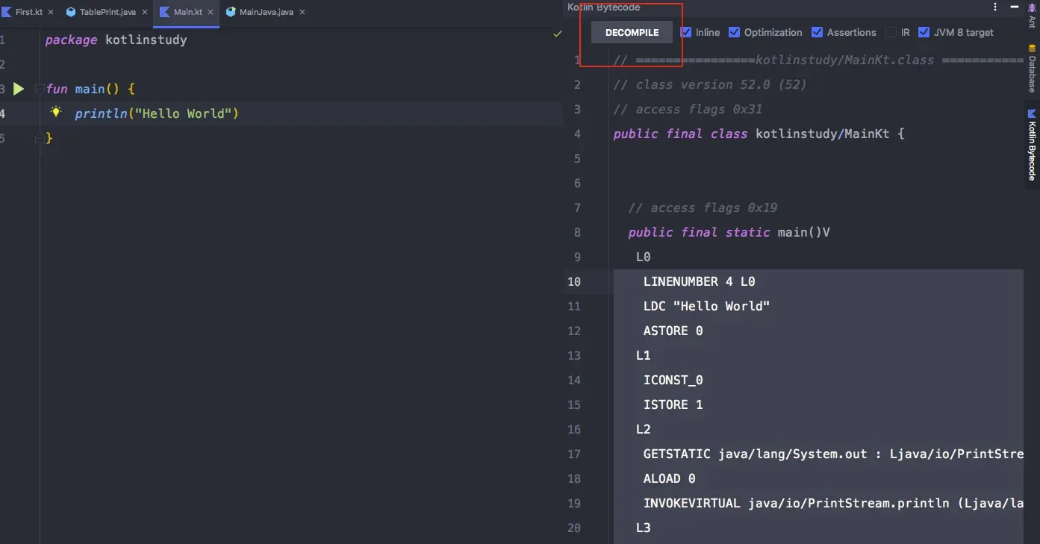Click the 'L2' label in bytecode

coord(644,429)
